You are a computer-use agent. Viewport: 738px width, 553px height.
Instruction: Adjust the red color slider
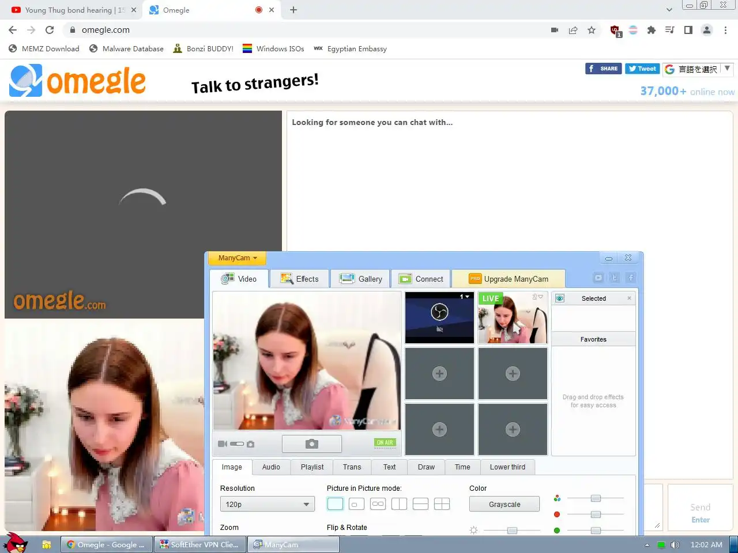click(596, 514)
